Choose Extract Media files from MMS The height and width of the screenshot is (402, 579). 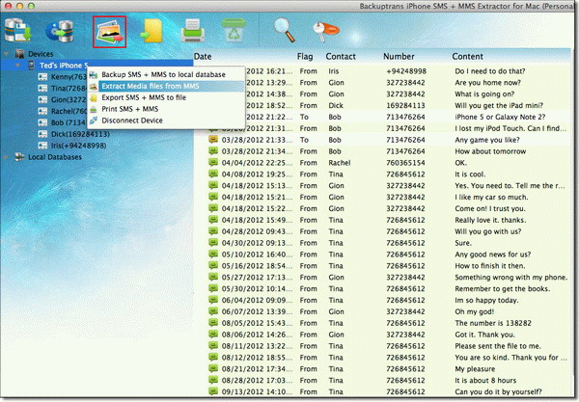[166, 86]
